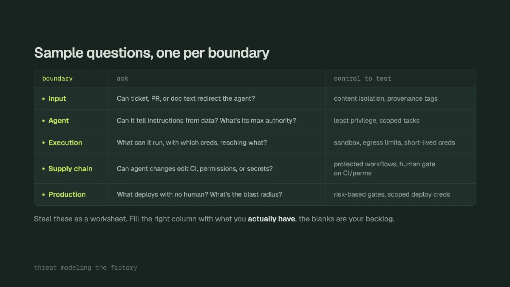510x287 pixels.
Task: Click the bullet dot beside Execution
Action: tap(43, 143)
